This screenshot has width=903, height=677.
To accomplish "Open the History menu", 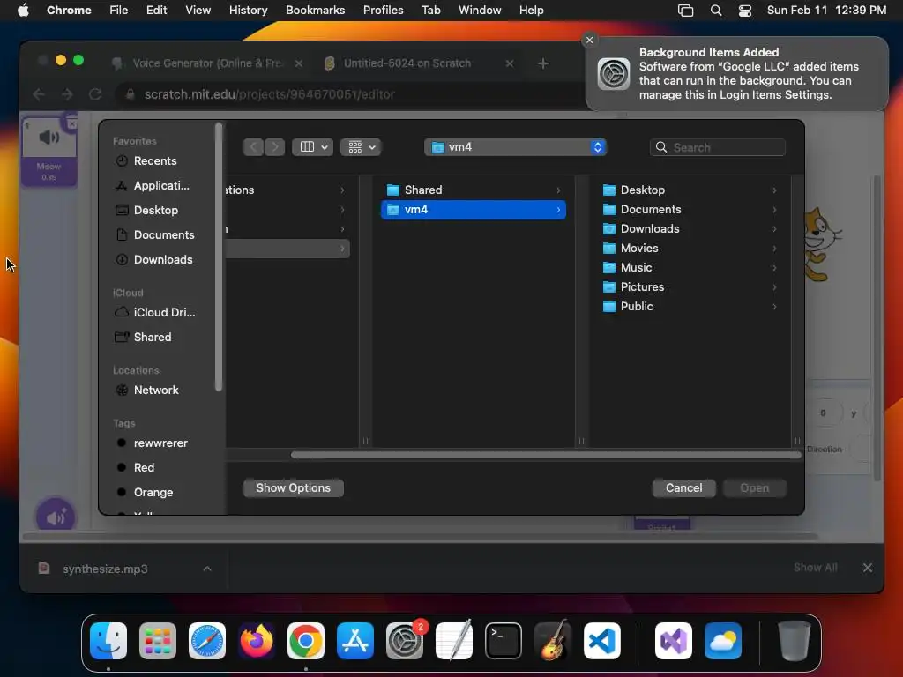I will point(248,11).
